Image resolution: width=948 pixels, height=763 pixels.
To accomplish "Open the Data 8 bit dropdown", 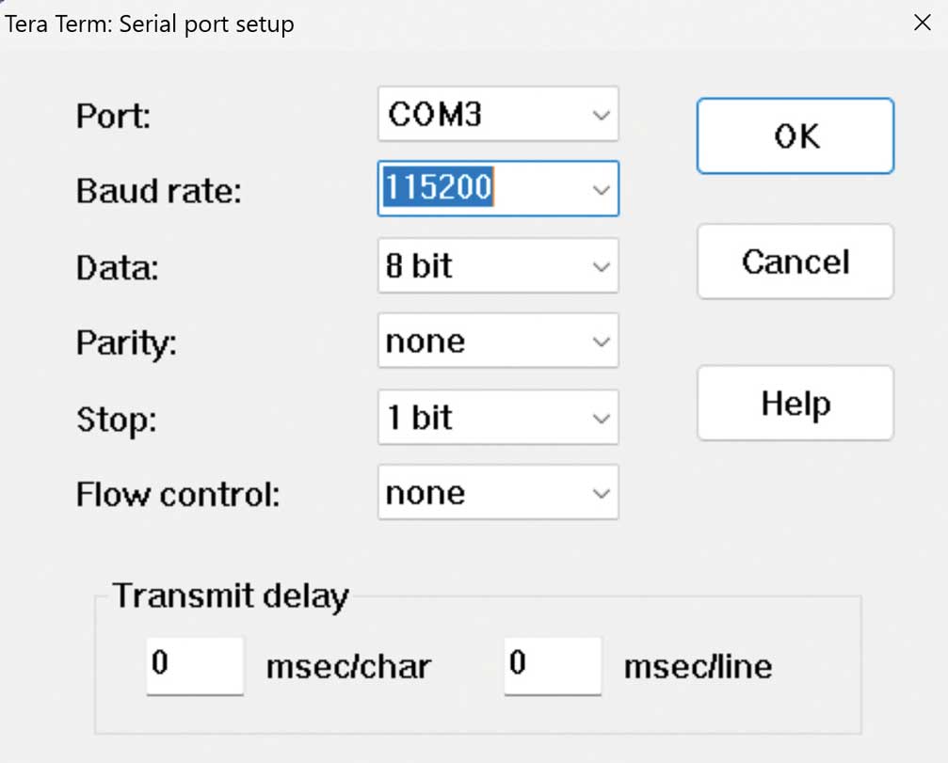I will coord(497,266).
